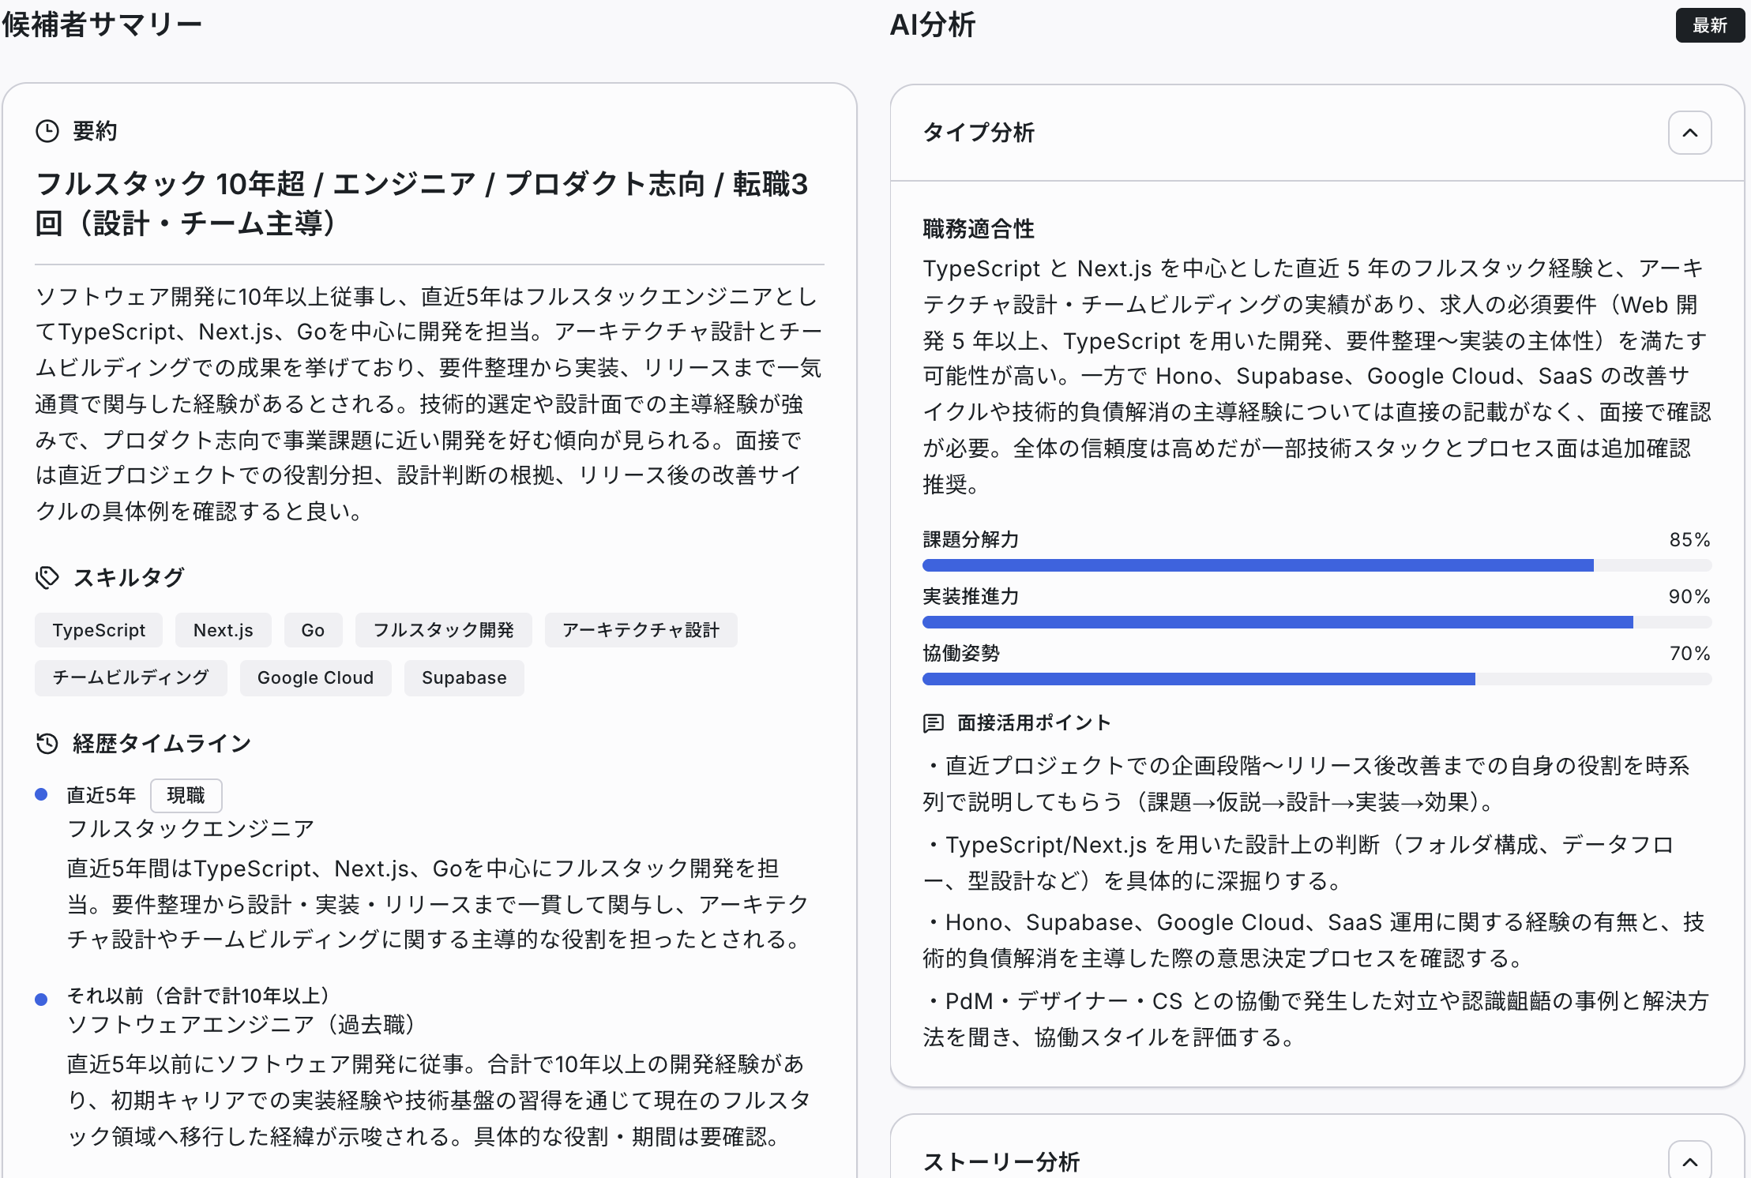Collapse the ストーリー分析 section
Viewport: 1751px width, 1178px height.
(1690, 1161)
